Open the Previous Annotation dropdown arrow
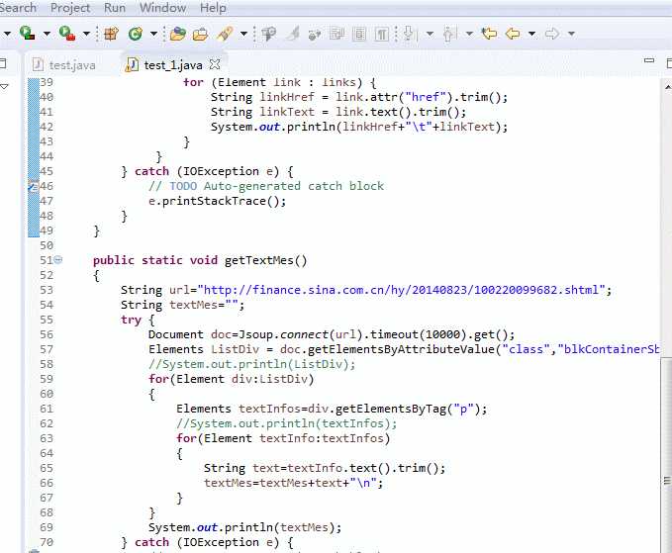Image resolution: width=672 pixels, height=553 pixels. pyautogui.click(x=469, y=34)
